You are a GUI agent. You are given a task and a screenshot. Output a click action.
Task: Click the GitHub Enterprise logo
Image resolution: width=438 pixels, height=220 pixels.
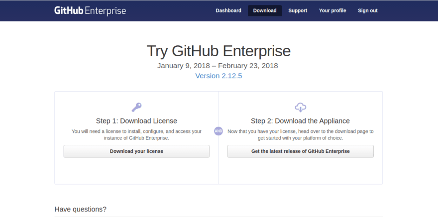pos(90,11)
